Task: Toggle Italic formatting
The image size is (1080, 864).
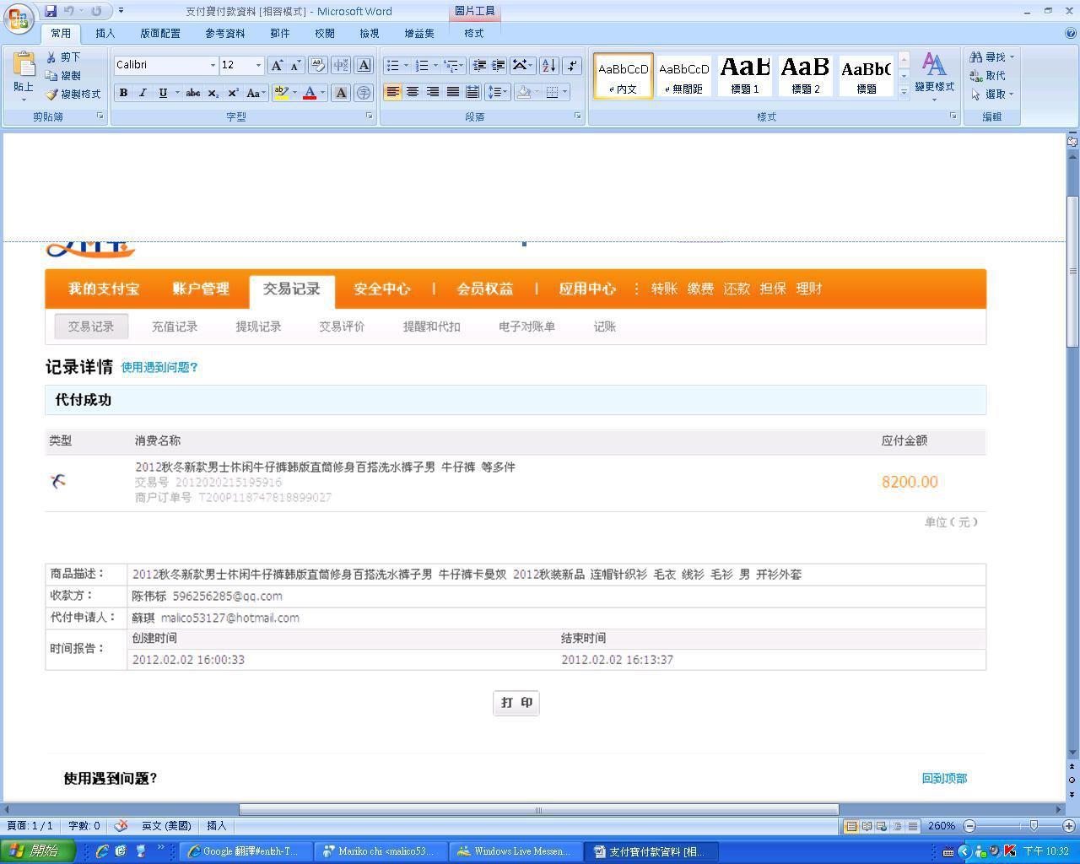Action: [x=143, y=93]
